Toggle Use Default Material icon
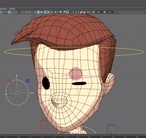Viewport: 146px width, 138px height. coord(42,12)
